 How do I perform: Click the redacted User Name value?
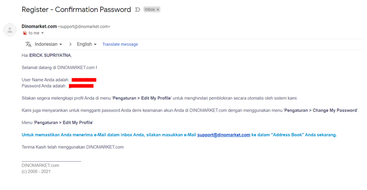84,80
